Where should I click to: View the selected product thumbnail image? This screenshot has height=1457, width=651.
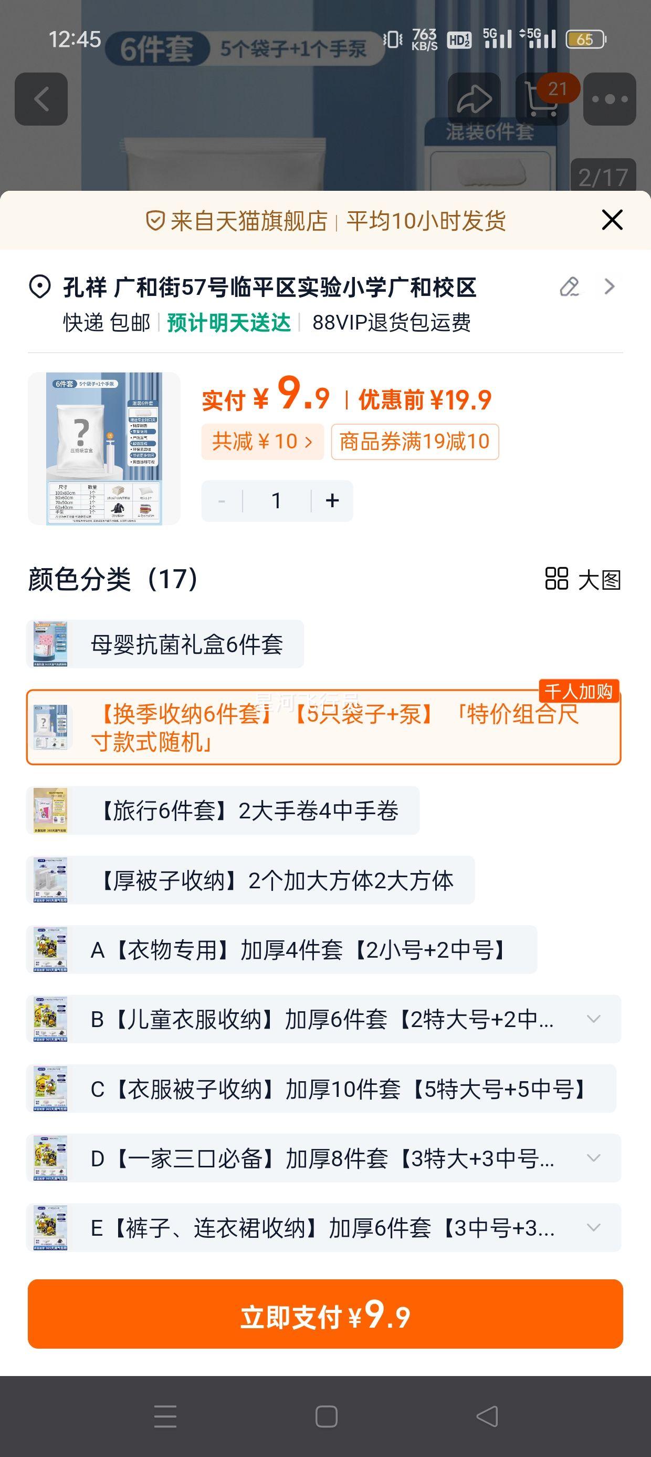[104, 448]
